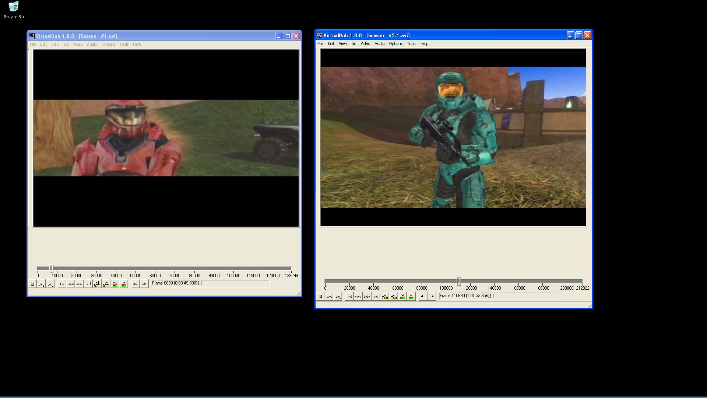The height and width of the screenshot is (398, 707).
Task: Step forward button in Season #1.avi window
Action: [x=80, y=284]
